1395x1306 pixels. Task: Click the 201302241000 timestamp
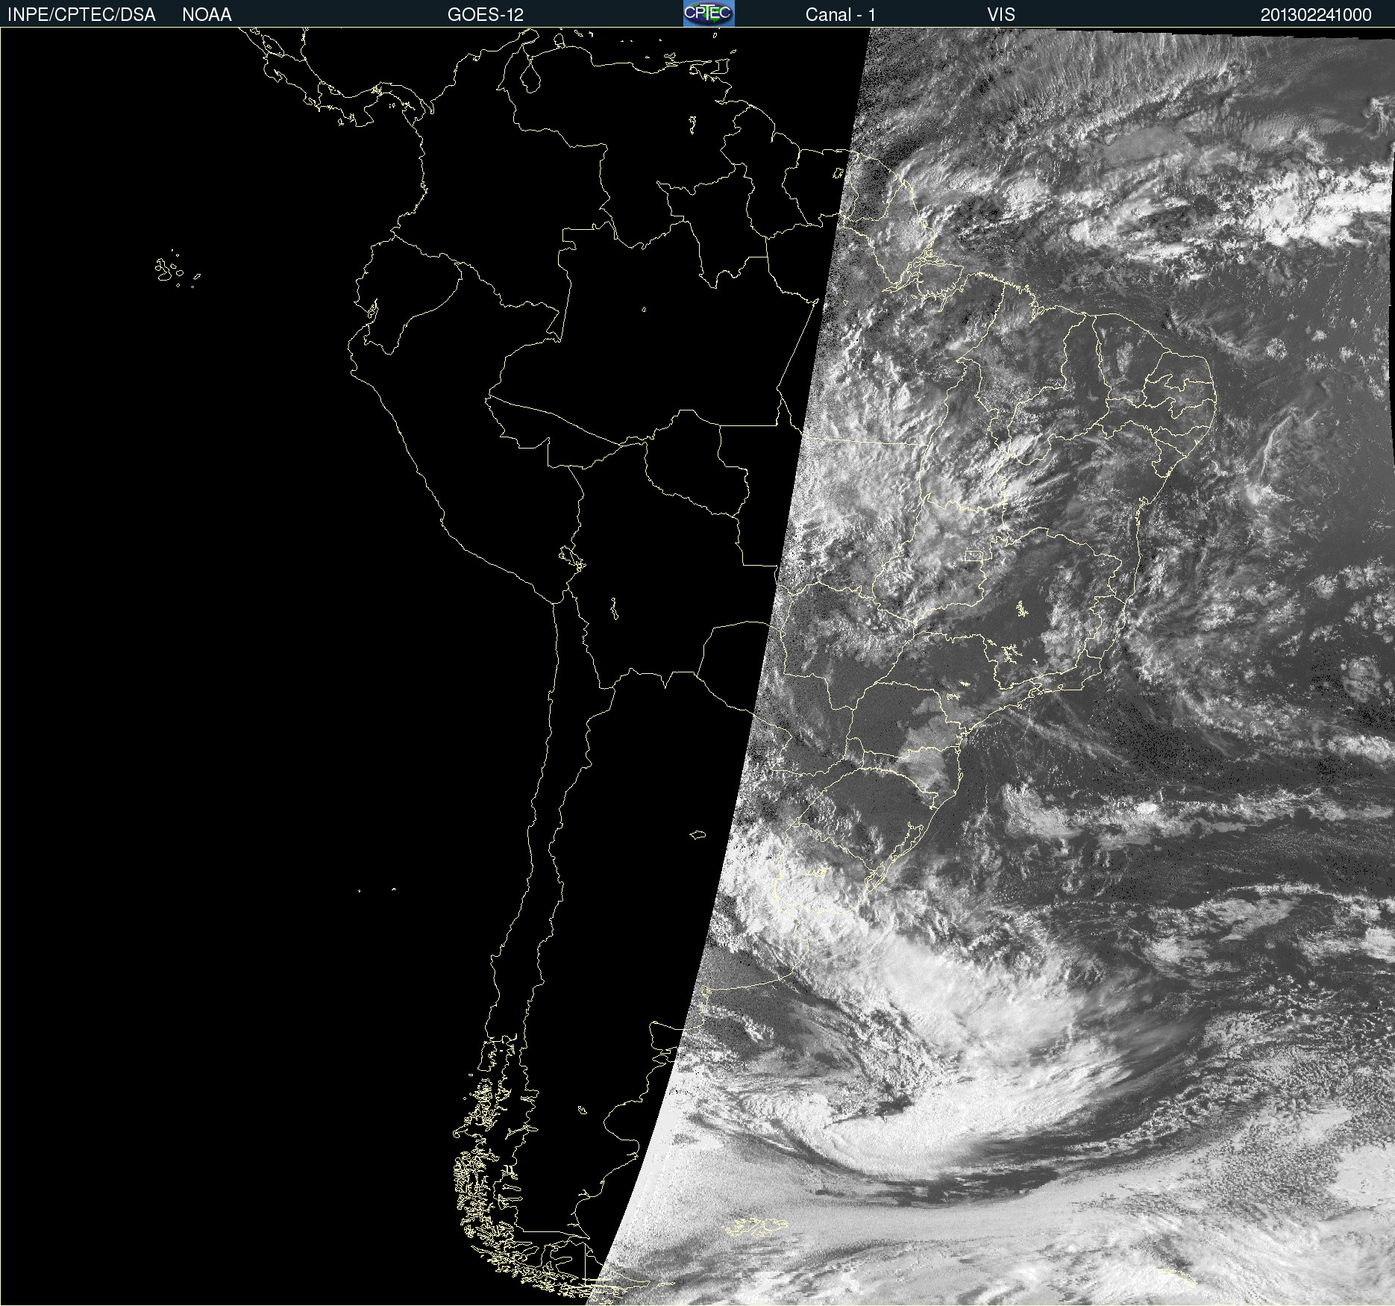click(1316, 15)
